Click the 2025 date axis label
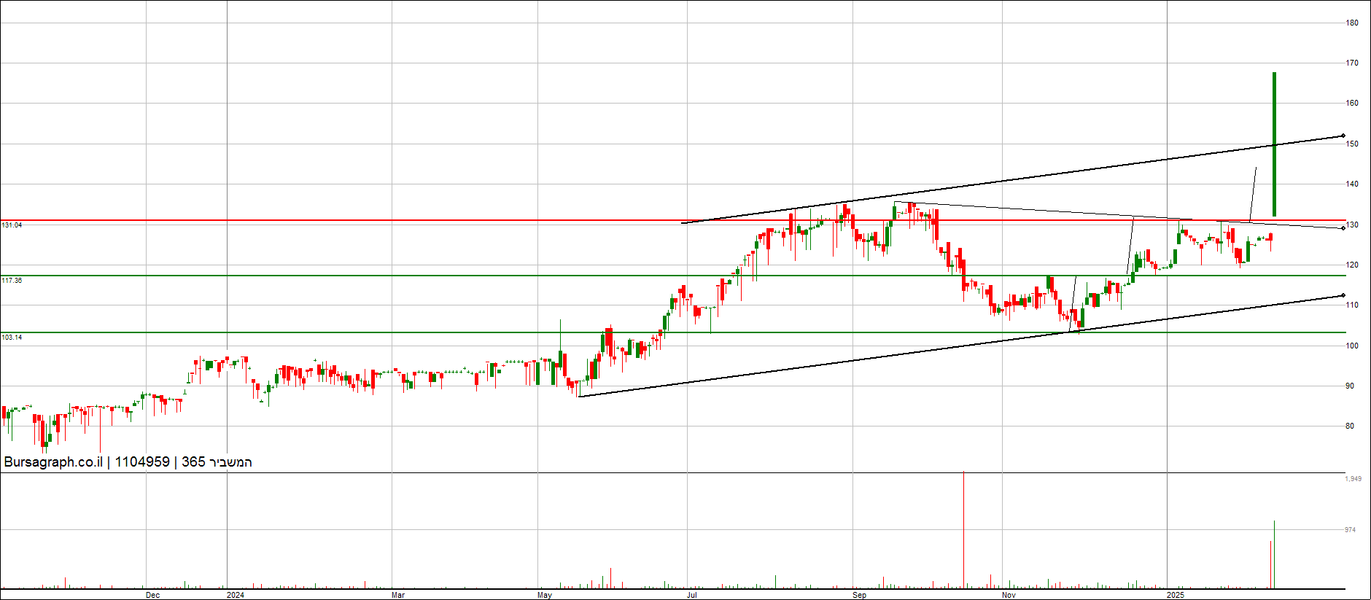1371x600 pixels. [x=1176, y=595]
